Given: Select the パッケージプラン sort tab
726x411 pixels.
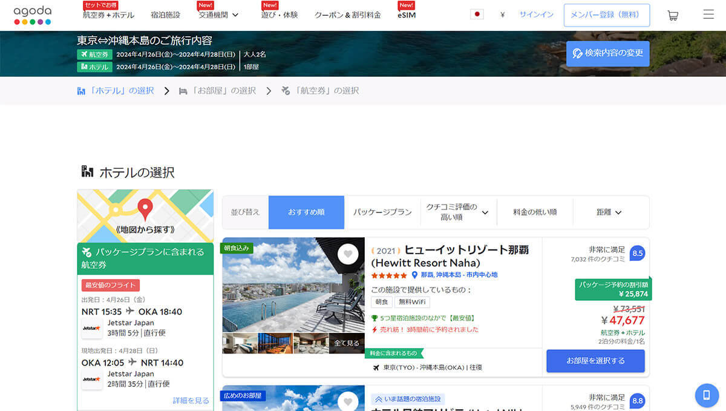Looking at the screenshot, I should (x=382, y=212).
